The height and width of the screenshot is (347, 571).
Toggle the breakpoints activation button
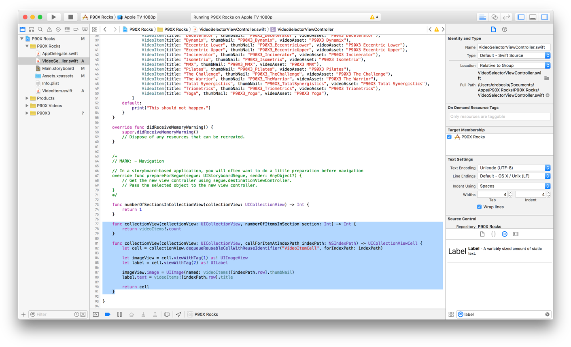107,314
